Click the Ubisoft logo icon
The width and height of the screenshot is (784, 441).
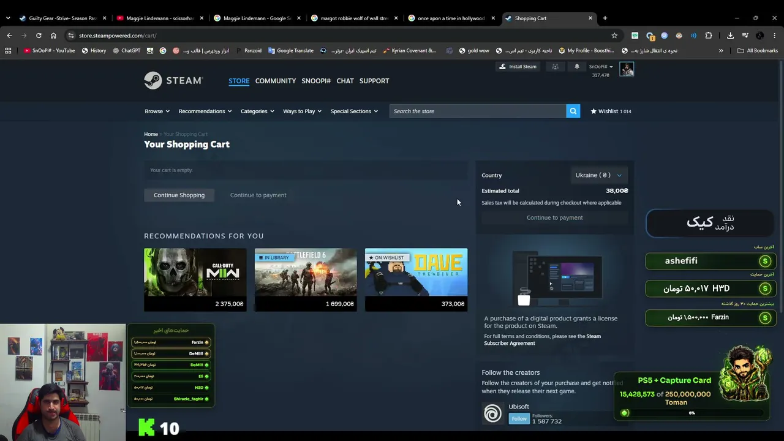[492, 413]
